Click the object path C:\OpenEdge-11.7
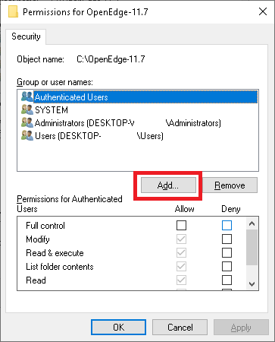275x342 pixels. 111,59
